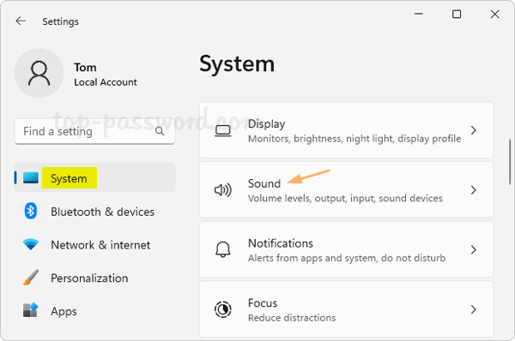Click the Personalization paintbrush icon
Screen dimensions: 515x341
point(31,278)
